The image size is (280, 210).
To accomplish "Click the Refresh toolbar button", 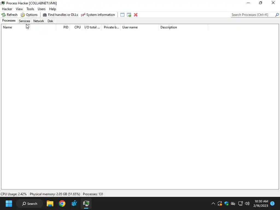I will point(10,15).
